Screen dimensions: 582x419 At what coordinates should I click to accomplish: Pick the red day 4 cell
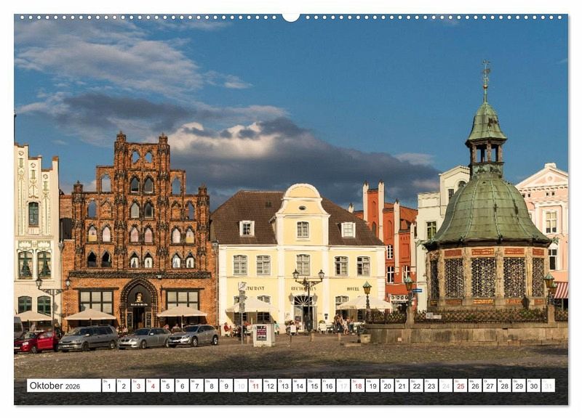point(153,386)
